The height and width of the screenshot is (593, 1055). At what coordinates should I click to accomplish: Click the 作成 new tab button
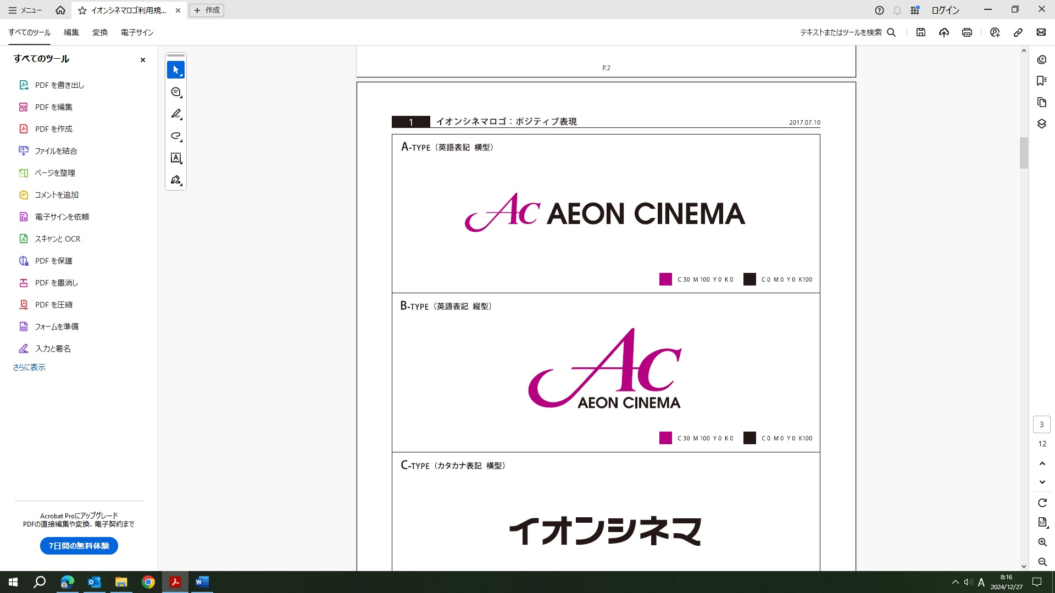point(207,10)
